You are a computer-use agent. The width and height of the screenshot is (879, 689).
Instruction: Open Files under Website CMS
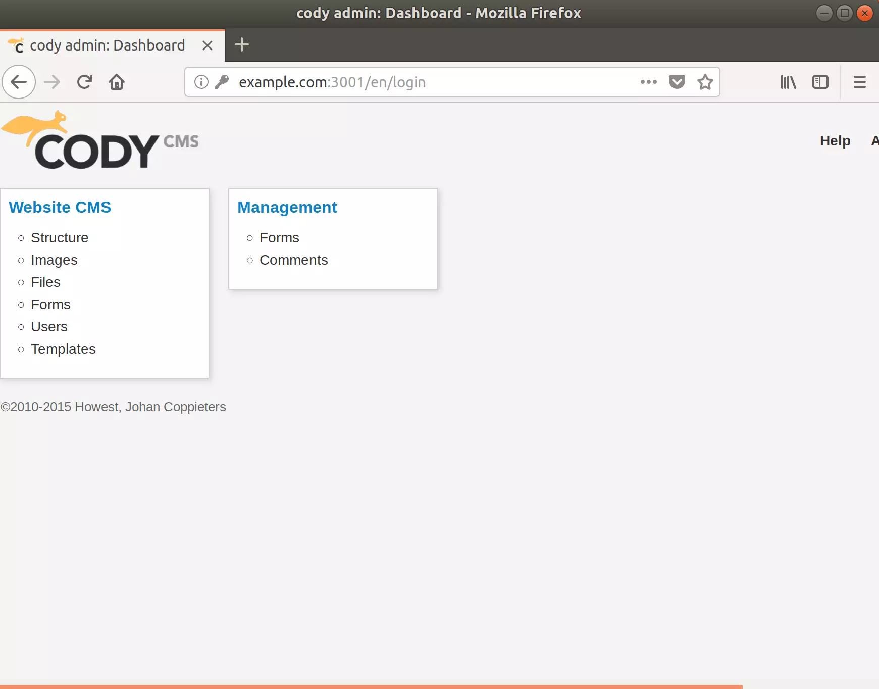click(x=45, y=282)
